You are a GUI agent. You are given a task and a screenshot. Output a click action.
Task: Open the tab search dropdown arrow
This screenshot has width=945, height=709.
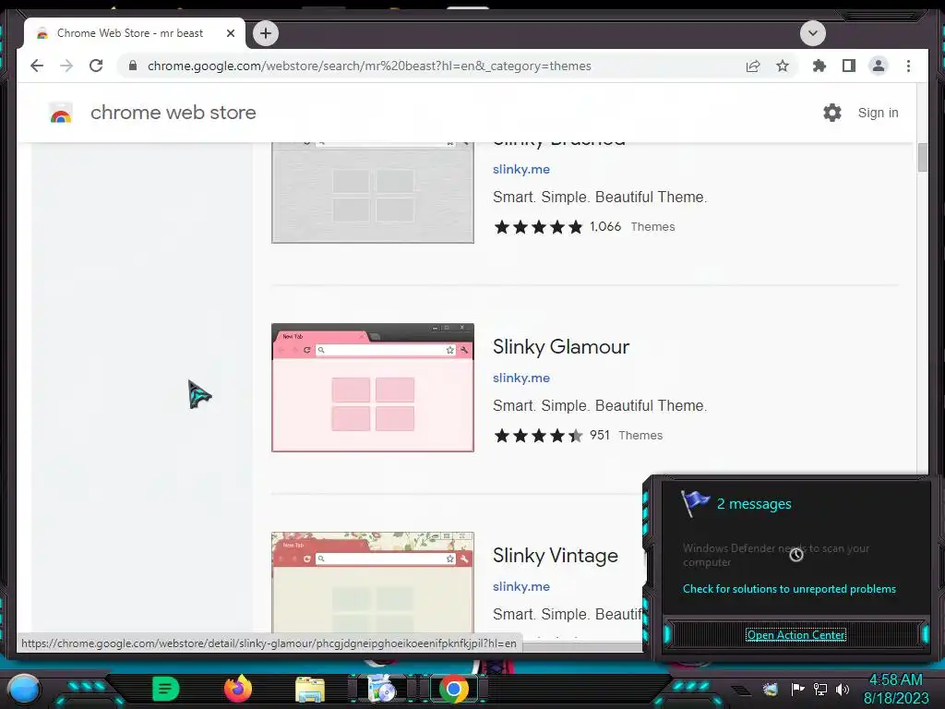[x=812, y=33]
